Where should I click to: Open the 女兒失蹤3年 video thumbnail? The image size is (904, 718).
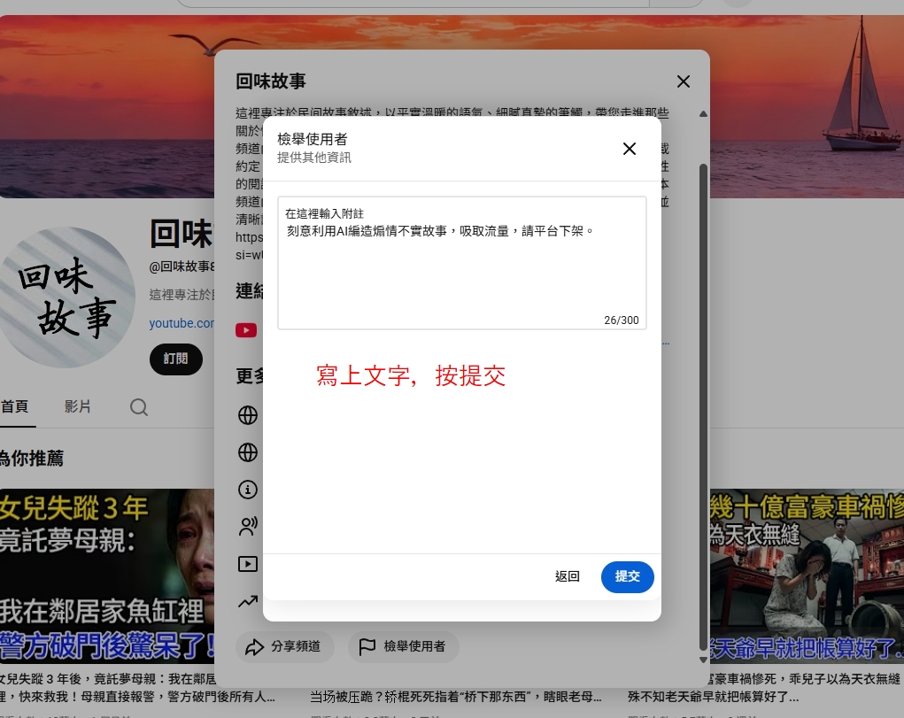click(107, 575)
